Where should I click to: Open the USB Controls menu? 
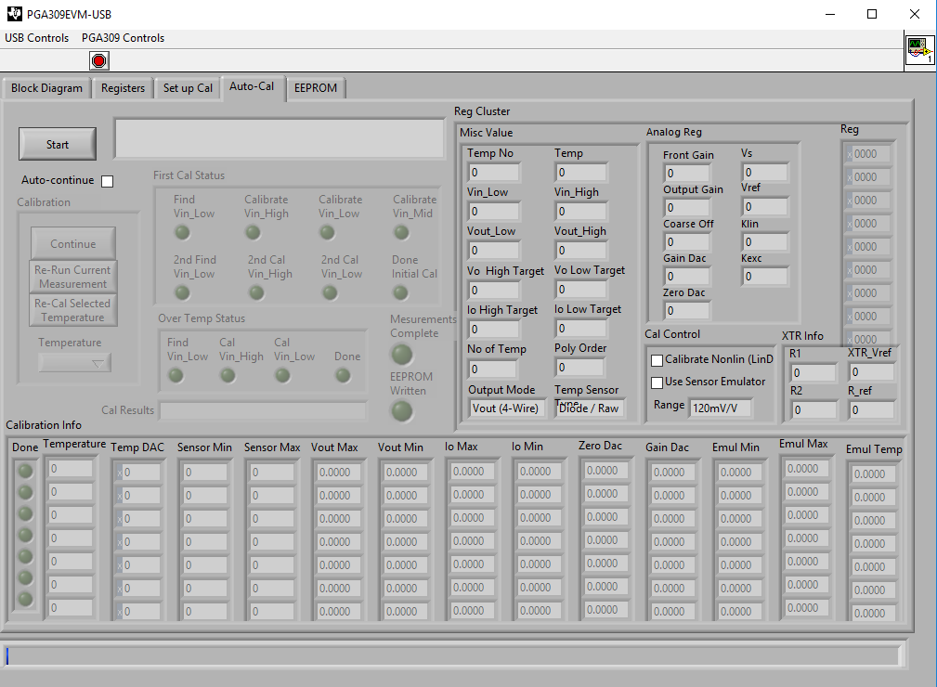tap(36, 38)
